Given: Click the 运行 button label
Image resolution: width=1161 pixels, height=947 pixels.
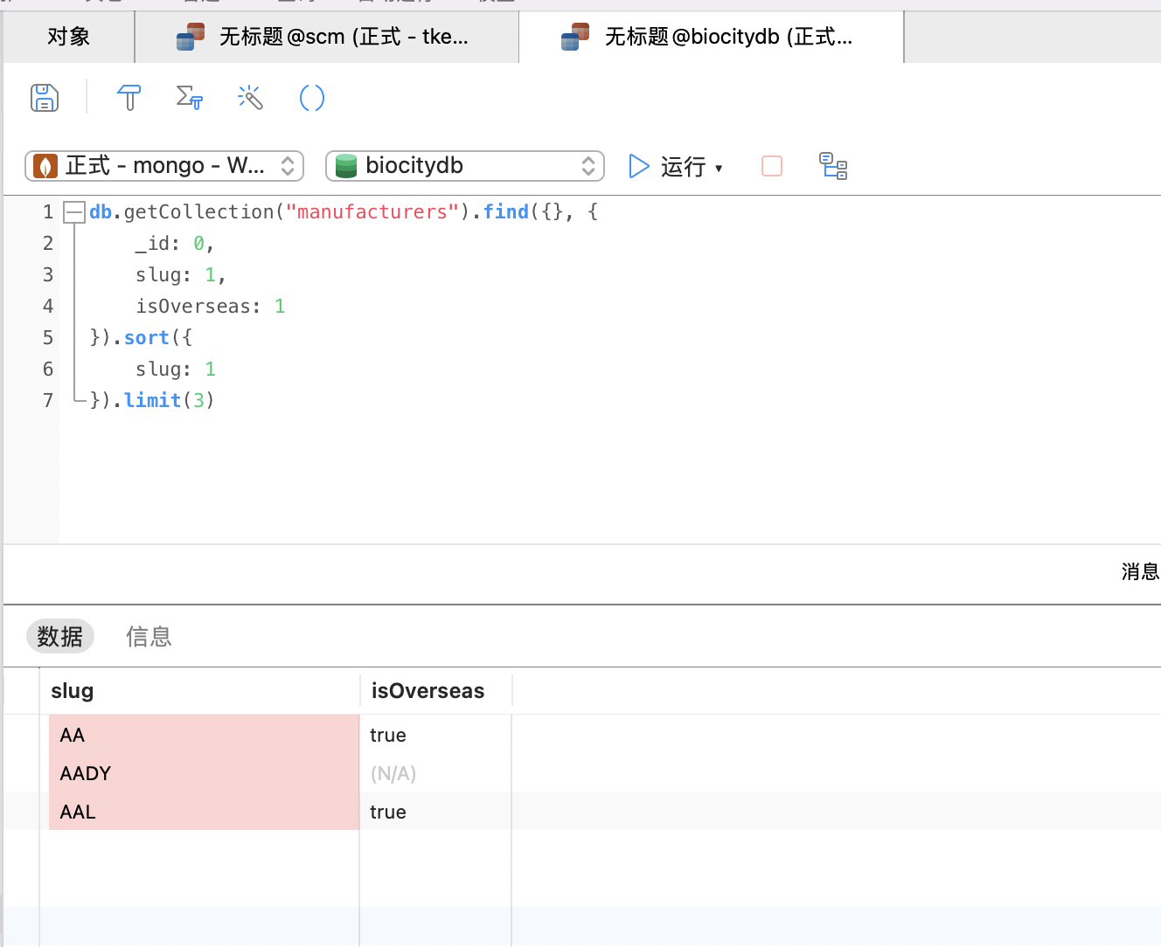Looking at the screenshot, I should (684, 167).
